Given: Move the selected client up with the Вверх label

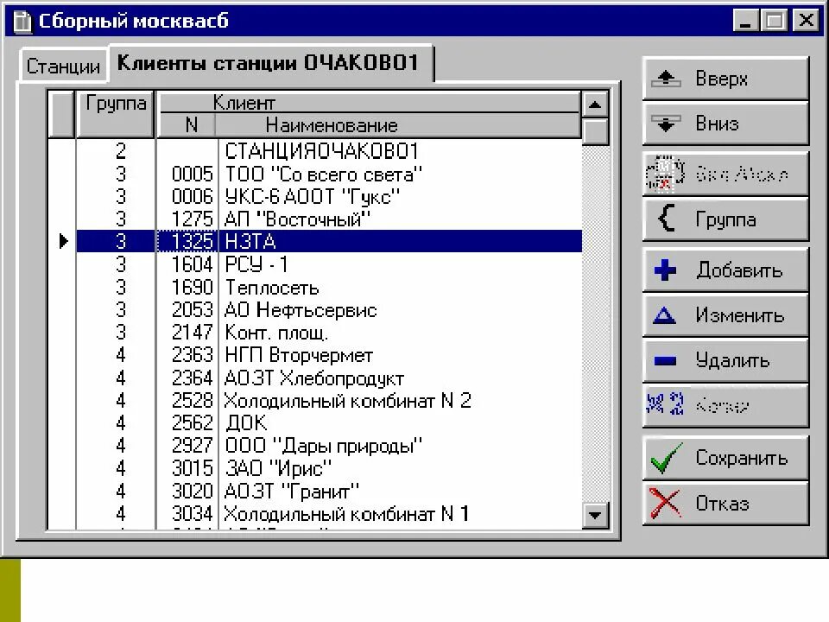Looking at the screenshot, I should tap(721, 79).
